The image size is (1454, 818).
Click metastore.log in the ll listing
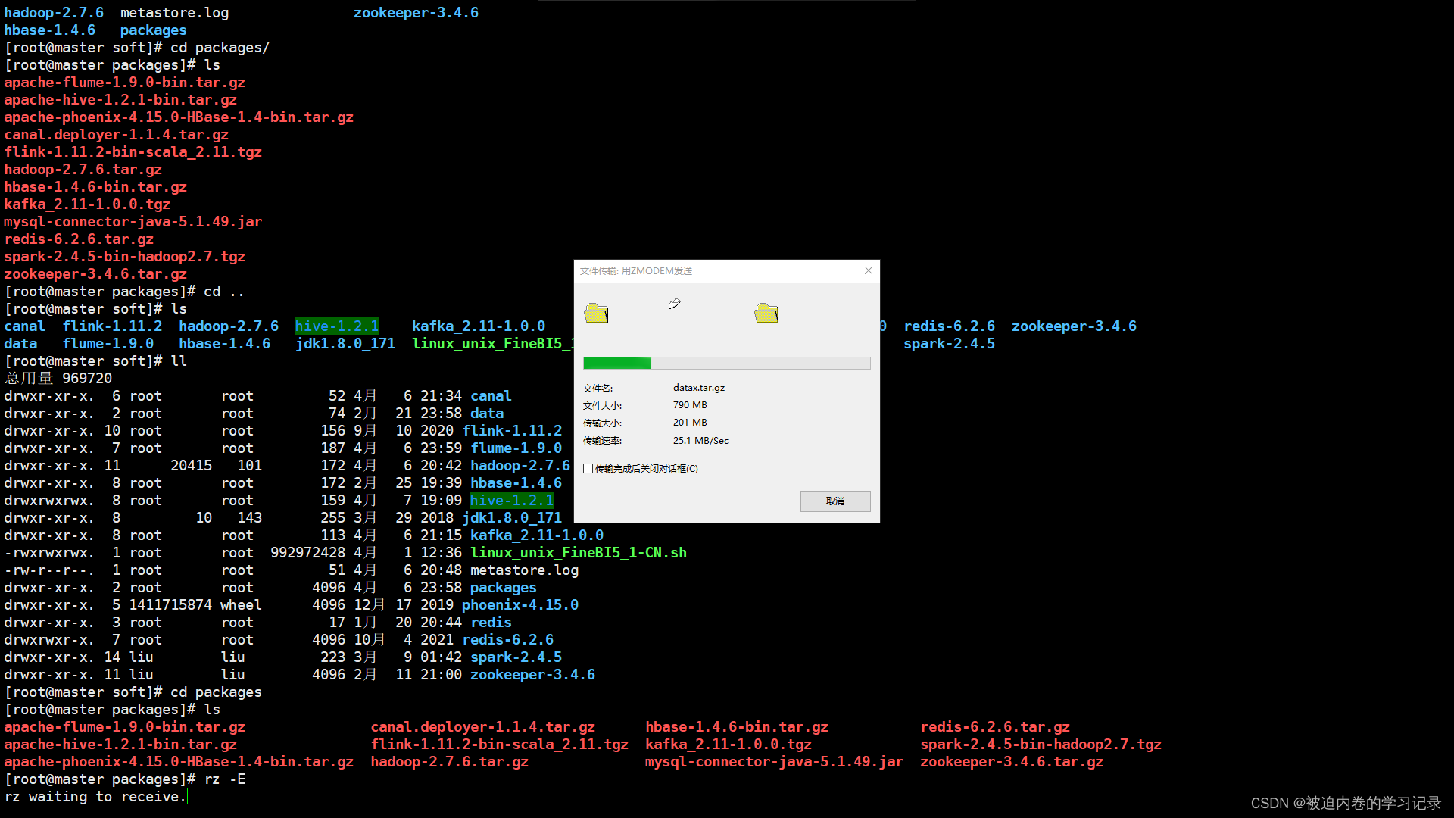[524, 570]
